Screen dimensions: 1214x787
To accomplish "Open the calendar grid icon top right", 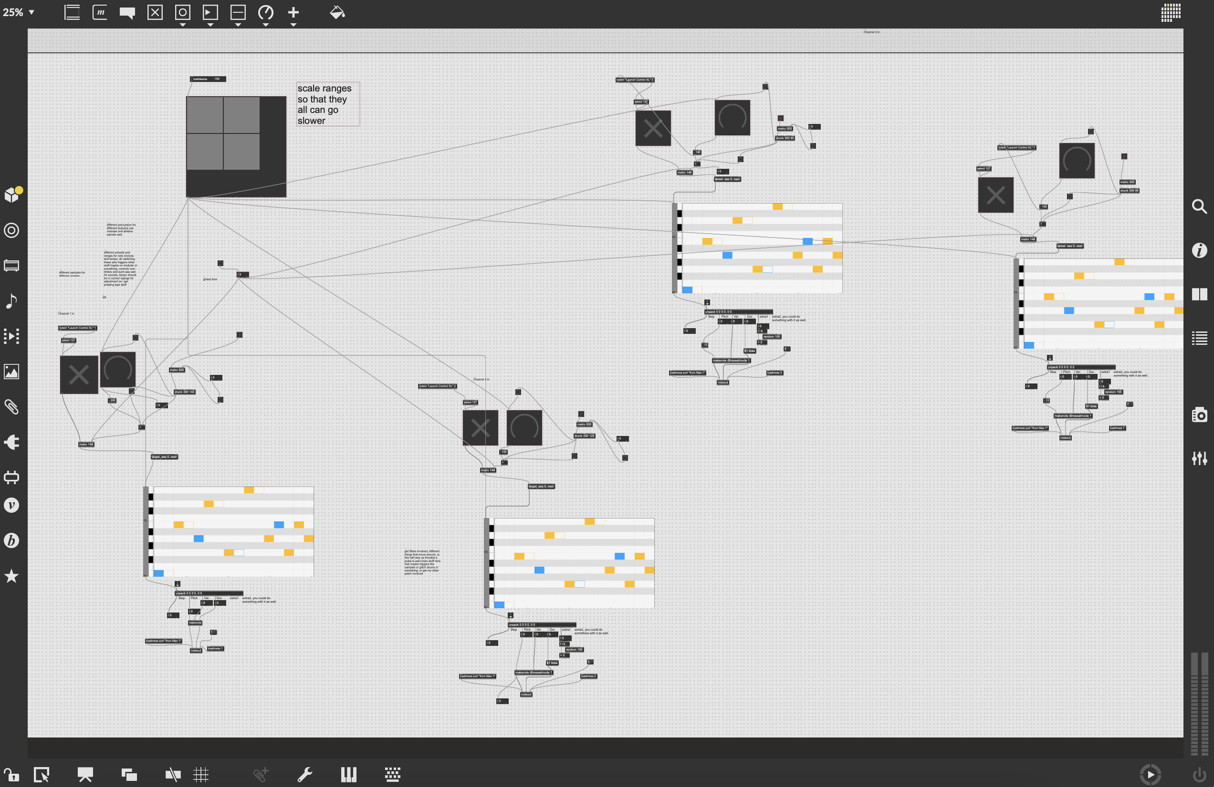I will click(x=1171, y=12).
